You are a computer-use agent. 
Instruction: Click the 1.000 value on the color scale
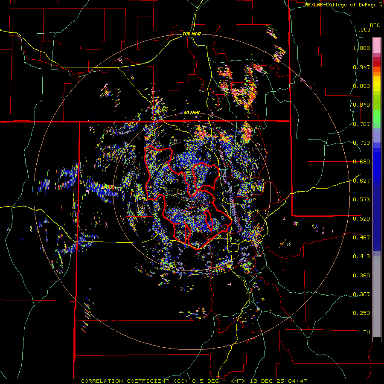(x=361, y=48)
